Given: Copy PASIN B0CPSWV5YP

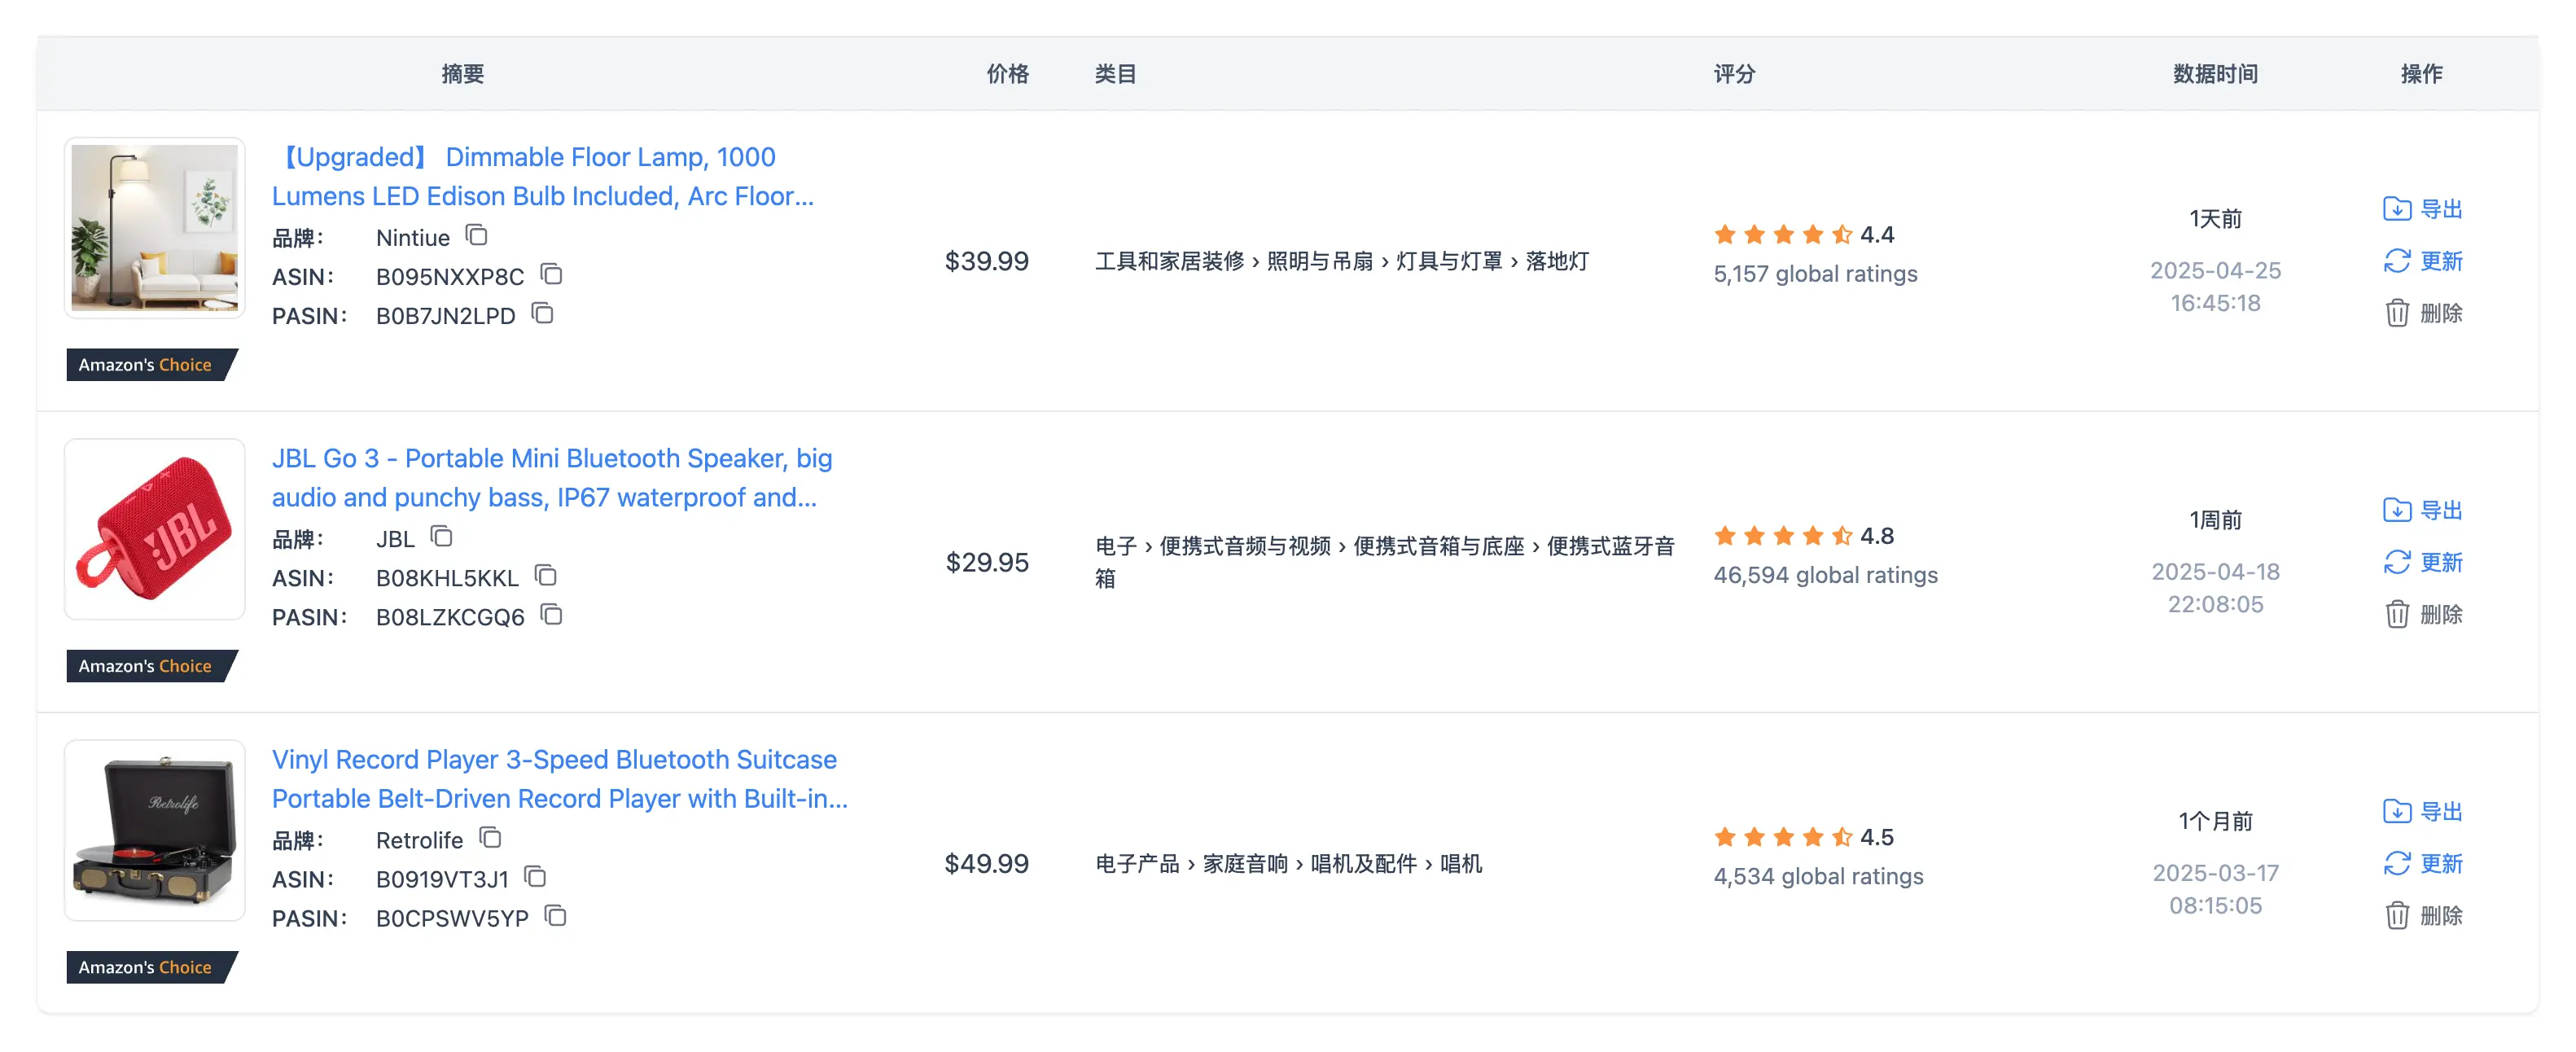Looking at the screenshot, I should (556, 916).
